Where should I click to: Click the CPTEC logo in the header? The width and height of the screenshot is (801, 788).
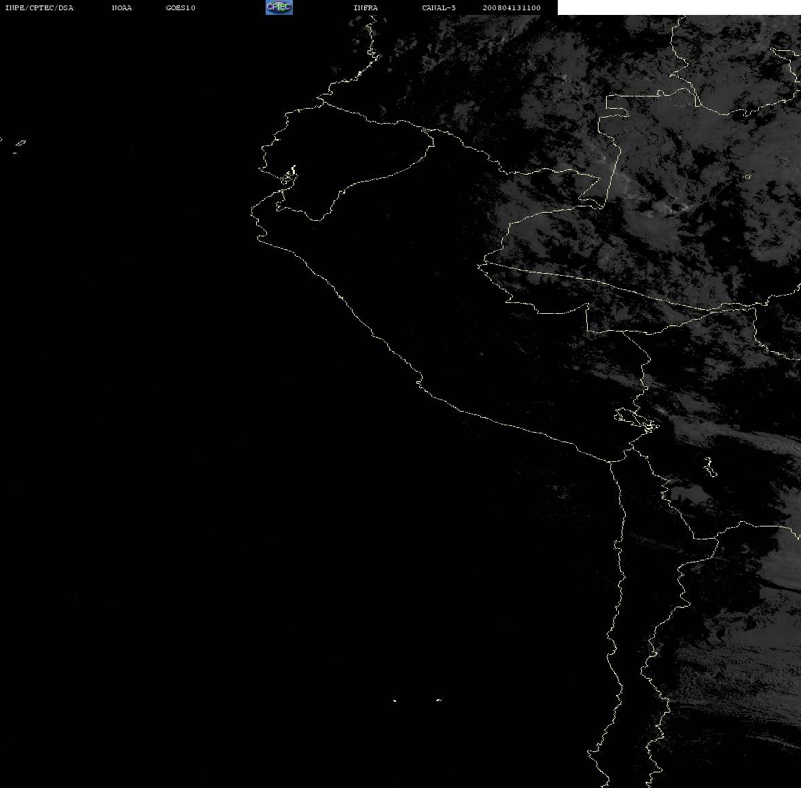click(279, 7)
